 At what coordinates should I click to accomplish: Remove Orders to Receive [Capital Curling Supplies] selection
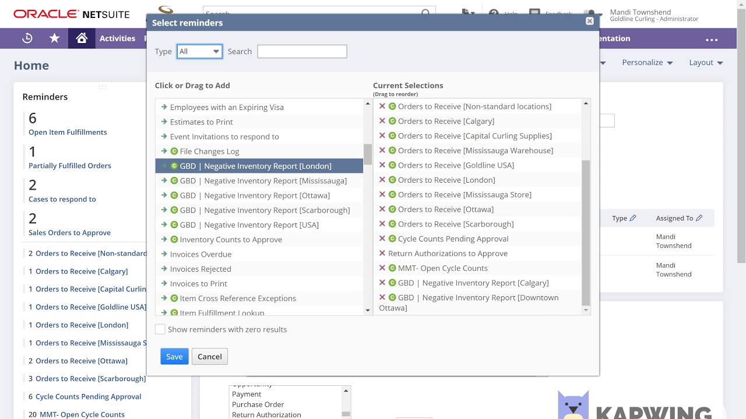pyautogui.click(x=382, y=136)
